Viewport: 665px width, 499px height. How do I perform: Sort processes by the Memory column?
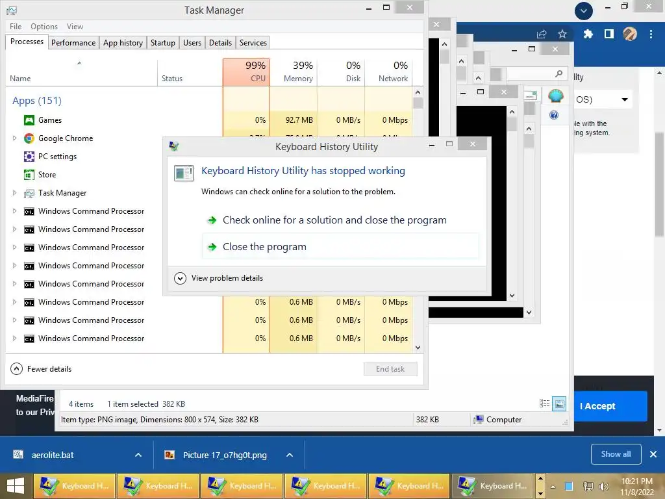pyautogui.click(x=294, y=71)
